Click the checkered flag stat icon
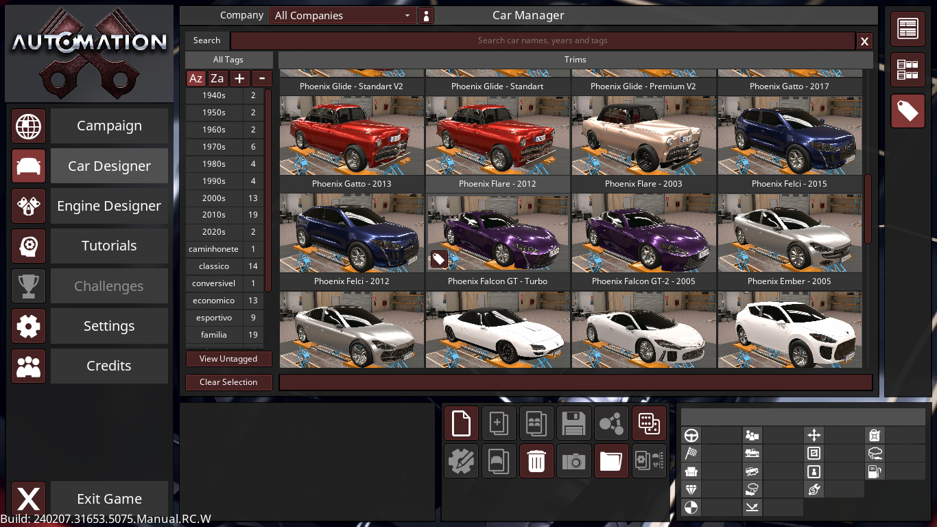The image size is (937, 527). click(x=691, y=453)
